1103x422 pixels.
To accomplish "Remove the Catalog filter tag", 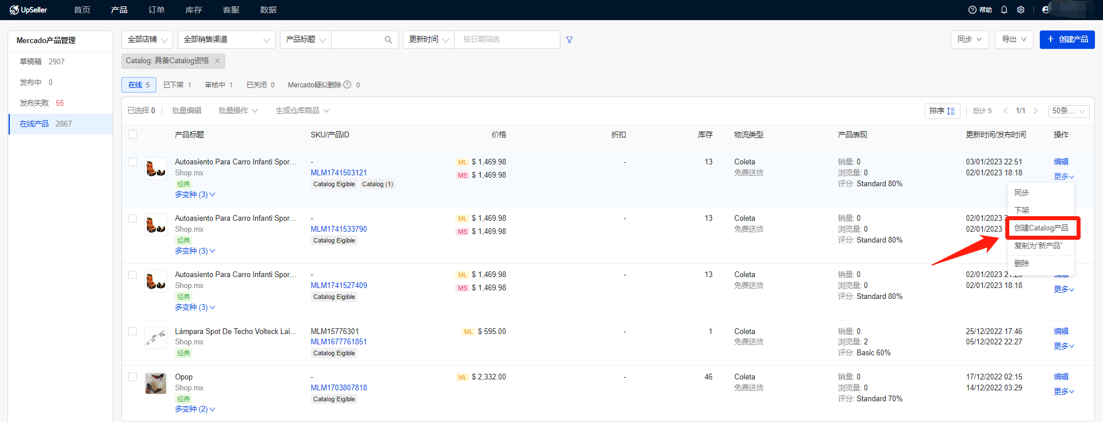I will click(x=217, y=61).
